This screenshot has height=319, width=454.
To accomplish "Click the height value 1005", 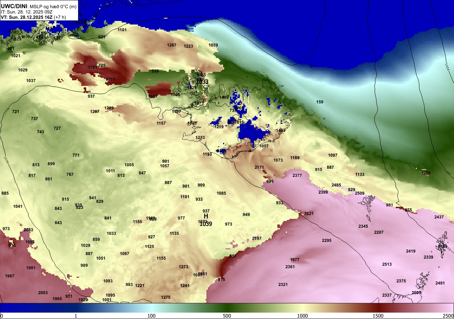I will tap(129, 165).
